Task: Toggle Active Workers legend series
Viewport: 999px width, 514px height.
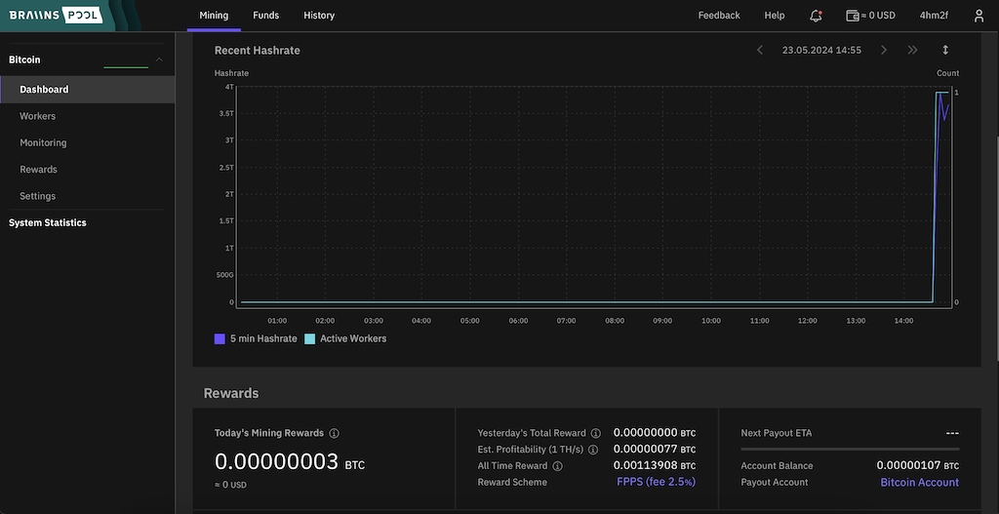Action: [x=345, y=338]
